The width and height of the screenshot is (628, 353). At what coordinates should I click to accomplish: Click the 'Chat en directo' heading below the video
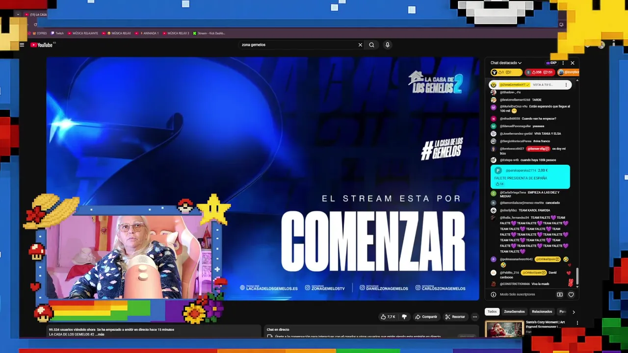point(278,329)
